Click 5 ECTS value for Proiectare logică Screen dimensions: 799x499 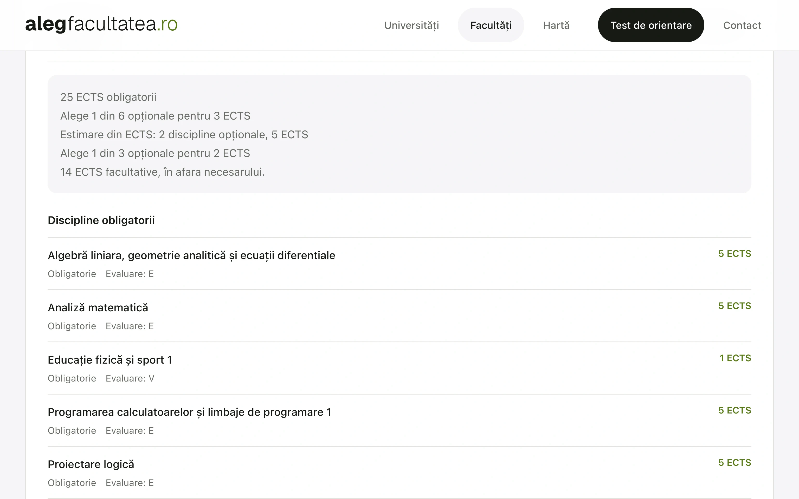(x=734, y=462)
